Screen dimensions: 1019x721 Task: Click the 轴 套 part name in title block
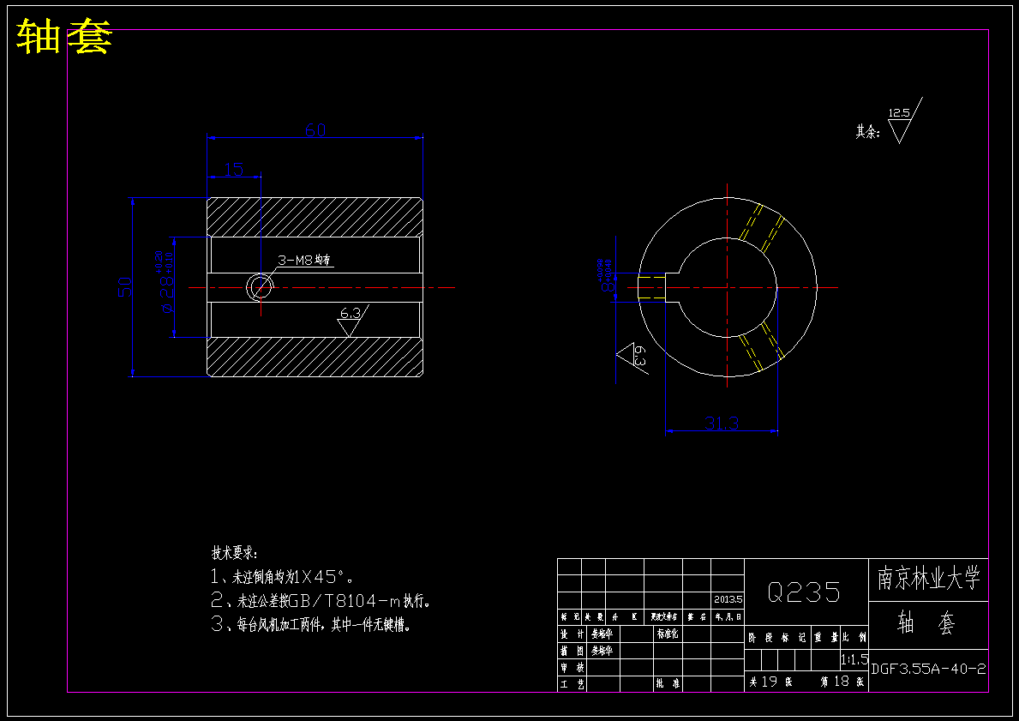(x=926, y=624)
